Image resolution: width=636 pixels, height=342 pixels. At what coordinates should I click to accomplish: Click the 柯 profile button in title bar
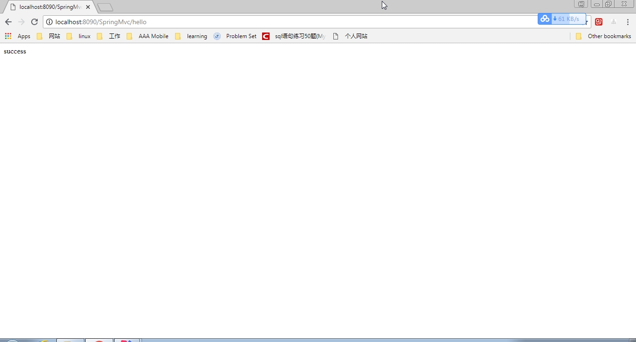(x=581, y=4)
